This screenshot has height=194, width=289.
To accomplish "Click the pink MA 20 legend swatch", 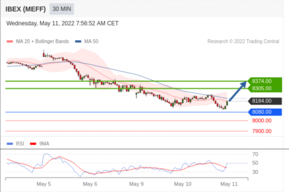I will [x=10, y=41].
